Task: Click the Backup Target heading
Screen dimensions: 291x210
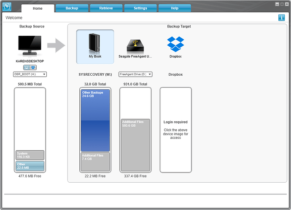Action: pos(179,26)
